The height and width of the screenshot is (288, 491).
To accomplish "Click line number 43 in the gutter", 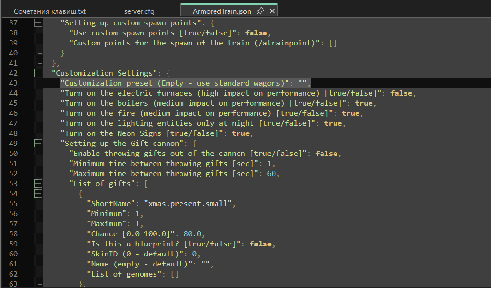I will point(13,83).
